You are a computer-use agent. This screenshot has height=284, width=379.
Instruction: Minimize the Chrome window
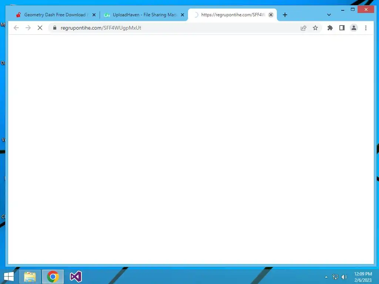[x=342, y=10]
